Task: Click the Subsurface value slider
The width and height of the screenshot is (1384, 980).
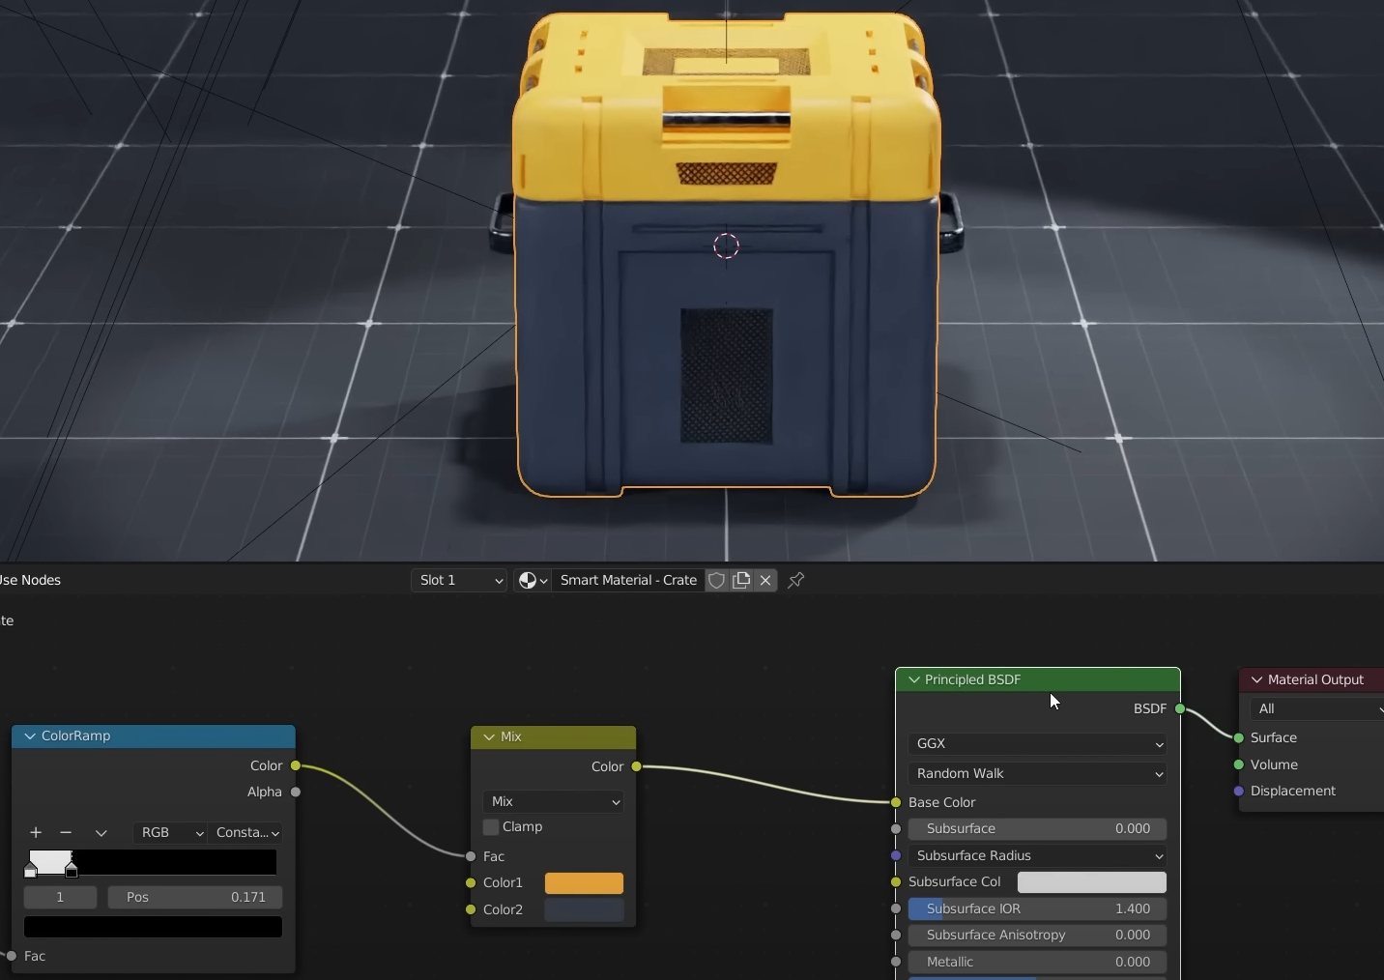Action: [1037, 828]
